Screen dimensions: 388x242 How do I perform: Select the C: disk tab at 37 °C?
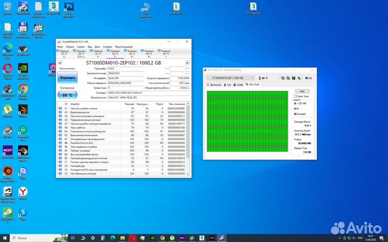64,54
